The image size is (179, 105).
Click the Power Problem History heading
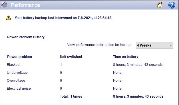pos(26,37)
